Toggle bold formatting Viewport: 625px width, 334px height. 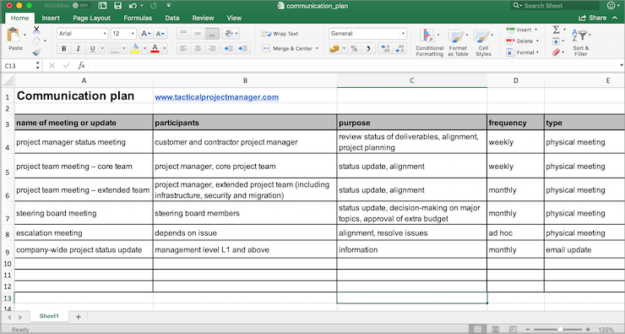coord(64,49)
